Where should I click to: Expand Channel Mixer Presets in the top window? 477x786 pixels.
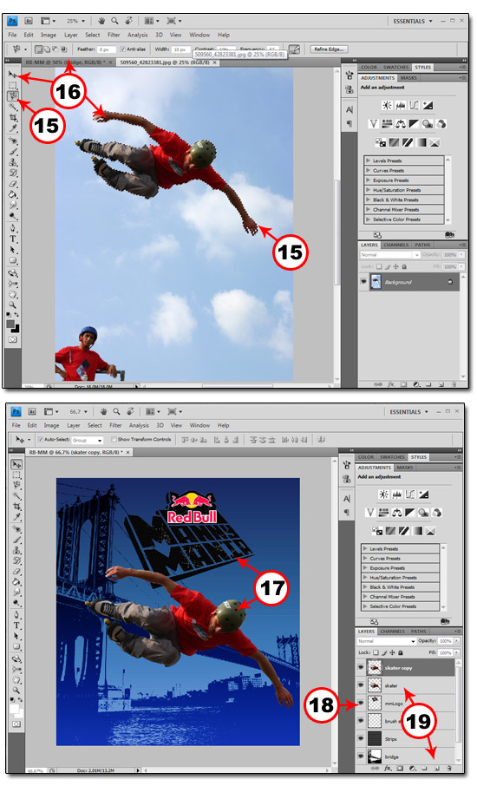click(x=369, y=210)
